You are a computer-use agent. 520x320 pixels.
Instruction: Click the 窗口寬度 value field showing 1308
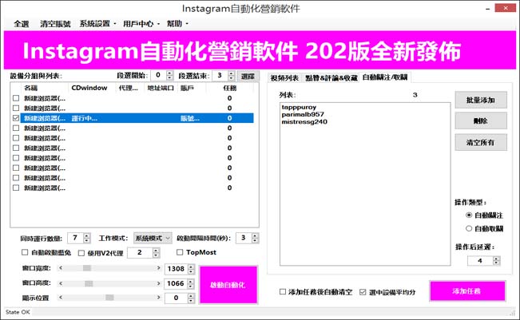coord(176,269)
